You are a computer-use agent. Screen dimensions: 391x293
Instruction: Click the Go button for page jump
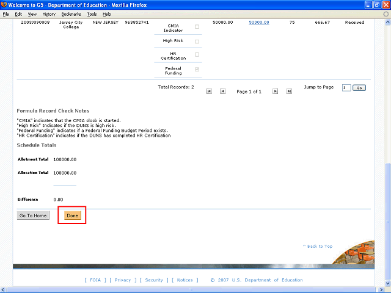359,88
